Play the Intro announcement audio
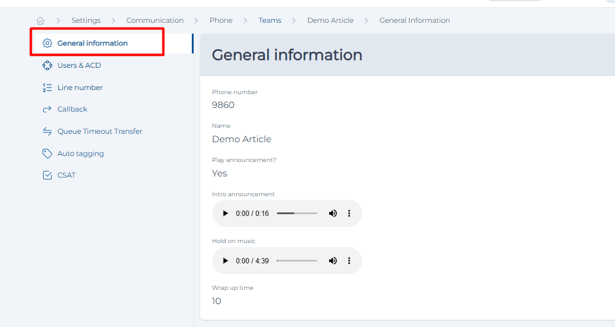Screen dimensions: 615x327 click(x=225, y=214)
